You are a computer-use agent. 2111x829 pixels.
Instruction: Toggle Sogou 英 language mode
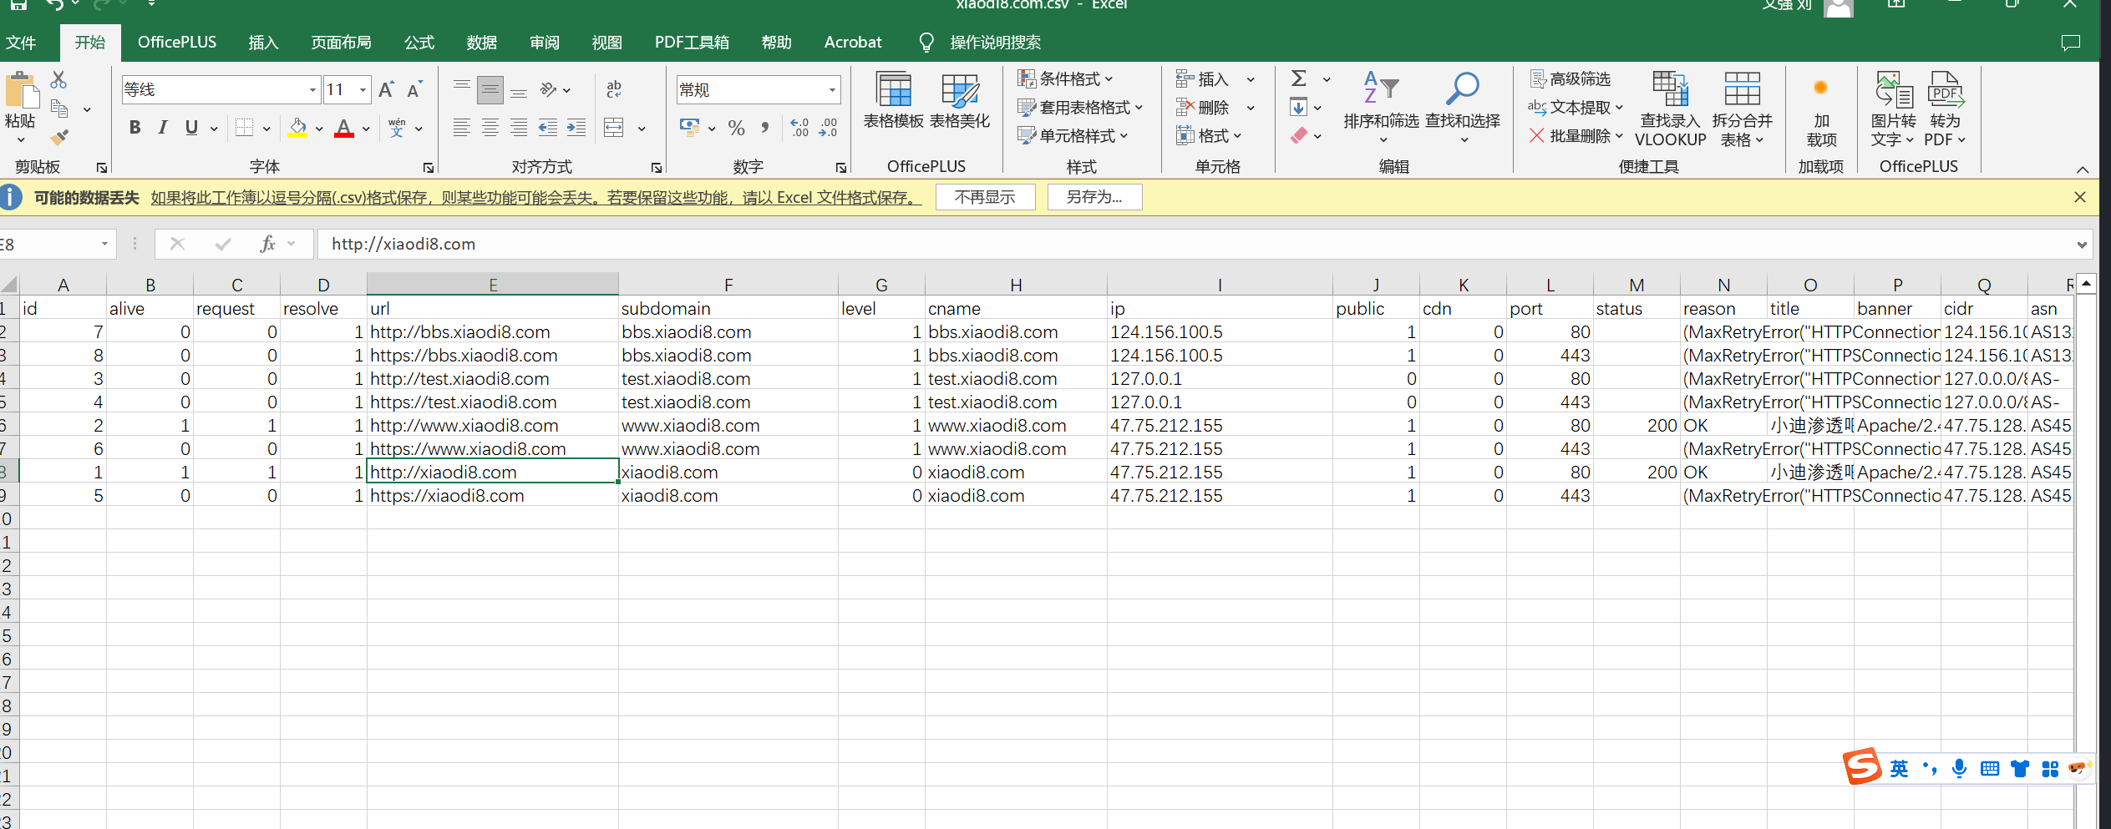point(1899,769)
